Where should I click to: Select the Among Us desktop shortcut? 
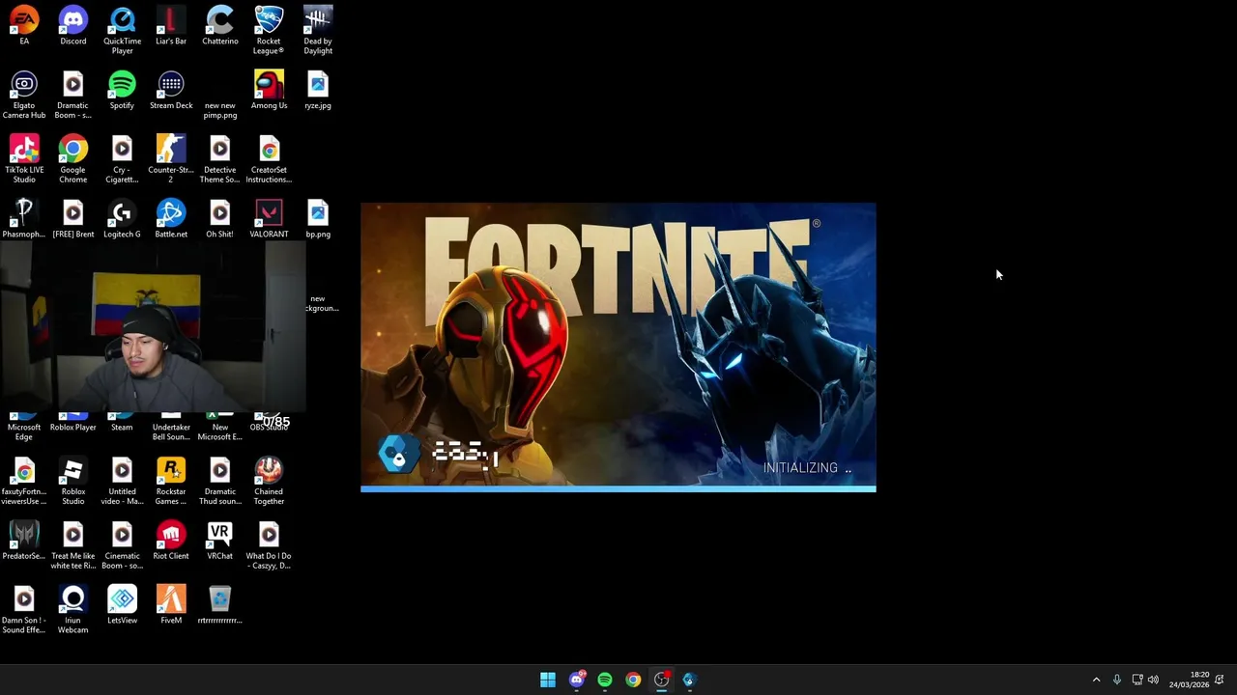(269, 90)
